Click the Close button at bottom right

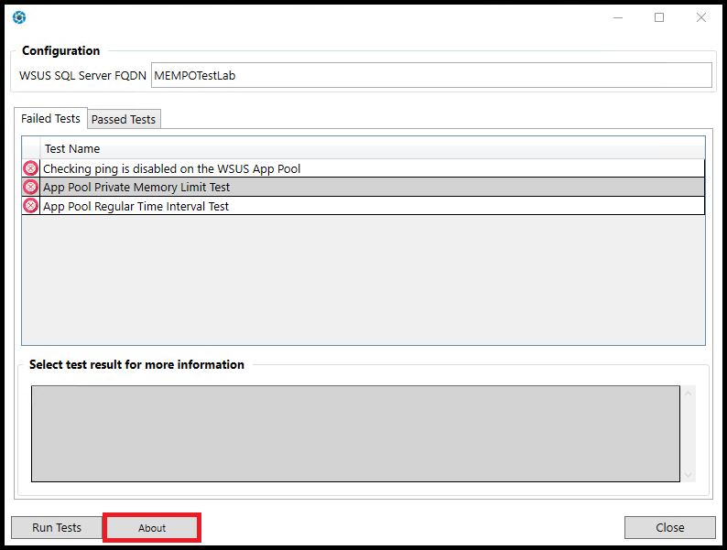pyautogui.click(x=669, y=527)
